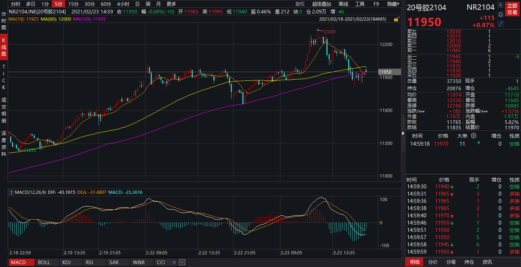The height and width of the screenshot is (267, 521).
Task: Select the K线图 sidebar view
Action: point(4,47)
